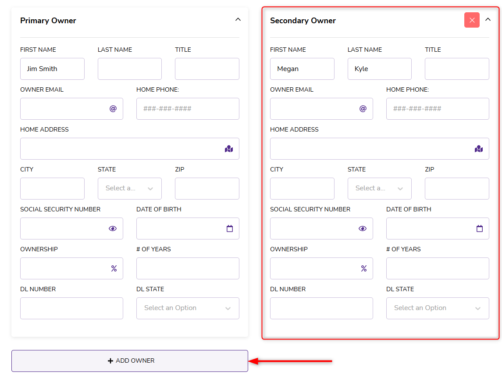
Task: Click the @ icon in Primary Owner email
Action: click(113, 109)
